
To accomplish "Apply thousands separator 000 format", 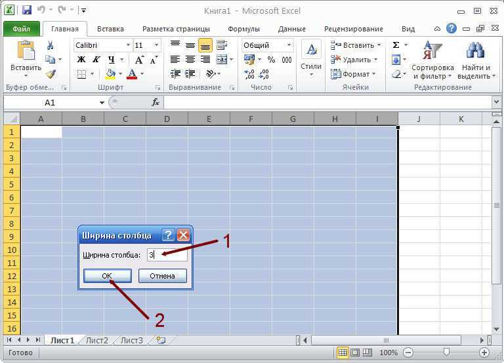I will (286, 60).
